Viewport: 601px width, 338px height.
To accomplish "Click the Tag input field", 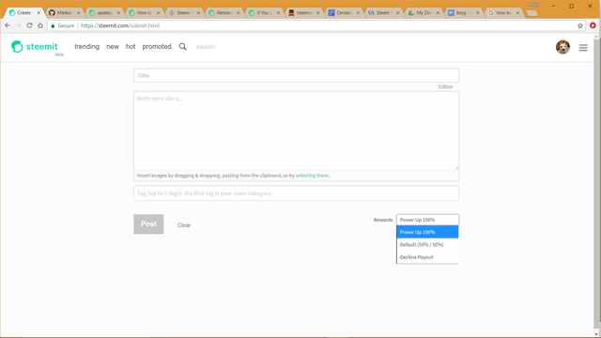I will [296, 193].
